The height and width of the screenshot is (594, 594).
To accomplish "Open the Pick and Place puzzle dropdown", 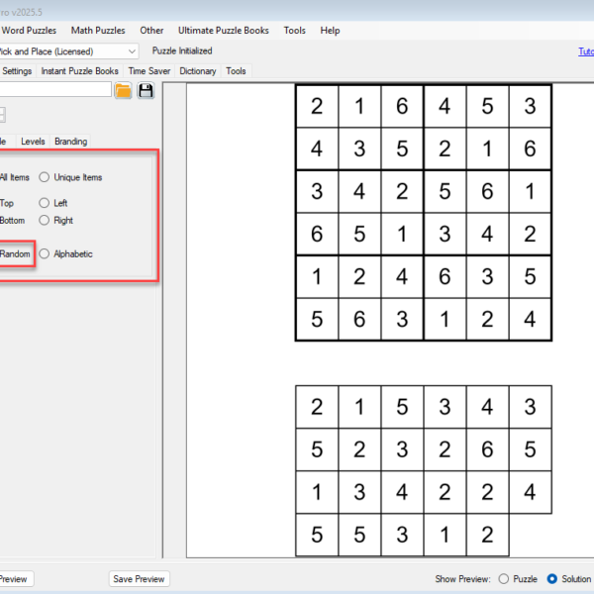I will [x=68, y=51].
